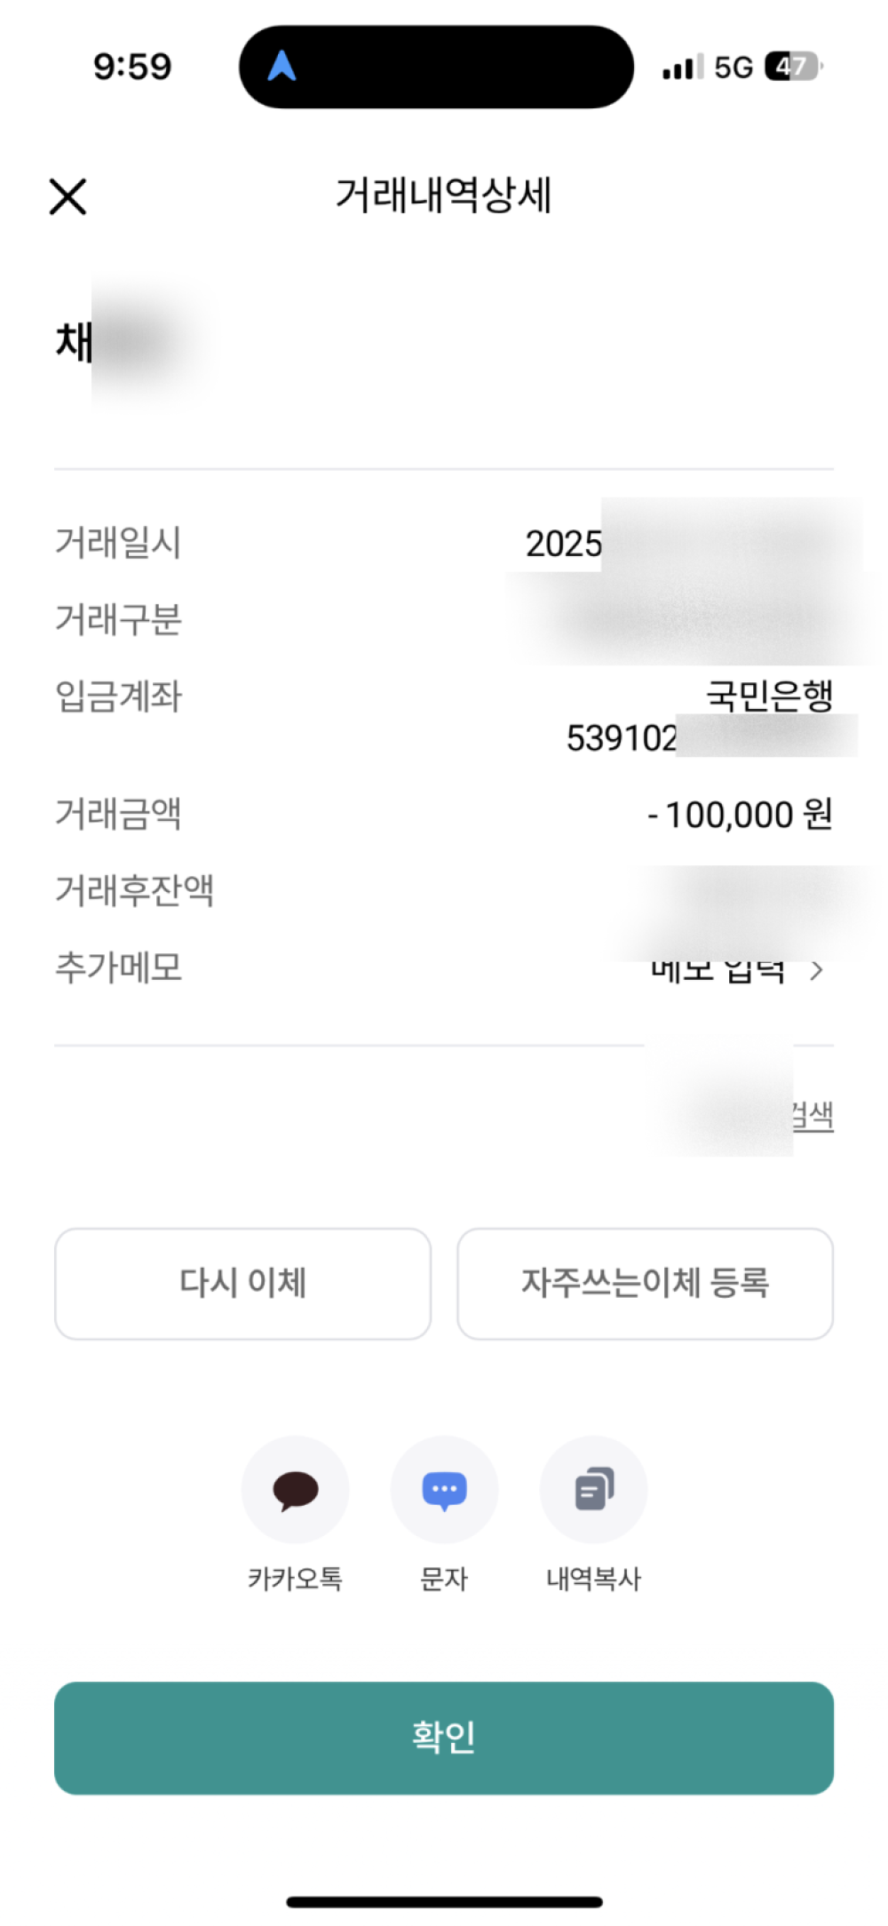
Task: Open memo entry via the chevron arrow
Action: tap(816, 971)
